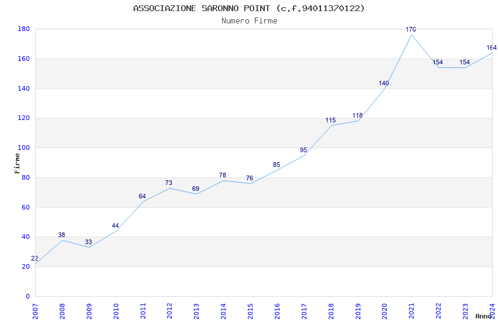The image size is (498, 322).
Task: Click the x-axis year 2013
Action: (x=197, y=311)
